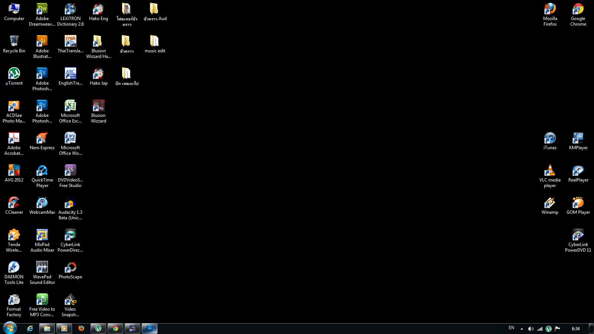Click the network signal tray icon
Screen dimensions: 594x334
[x=540, y=329]
